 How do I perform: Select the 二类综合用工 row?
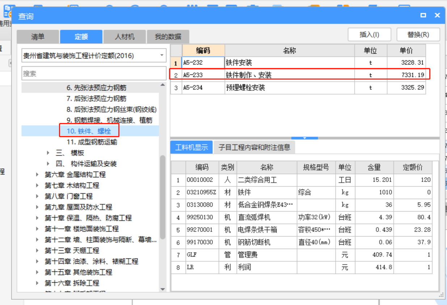(x=301, y=180)
